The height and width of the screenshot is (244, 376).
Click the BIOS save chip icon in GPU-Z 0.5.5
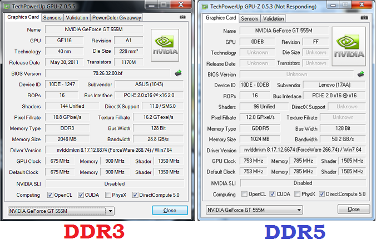[178, 73]
